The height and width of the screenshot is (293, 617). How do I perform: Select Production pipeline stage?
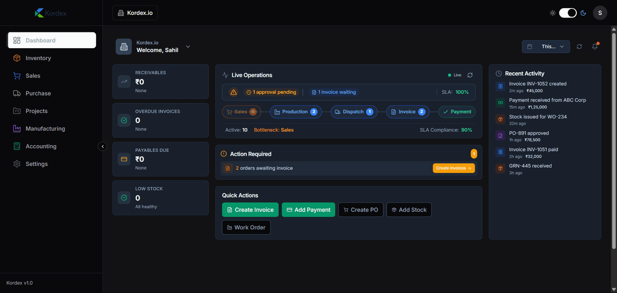pyautogui.click(x=296, y=112)
